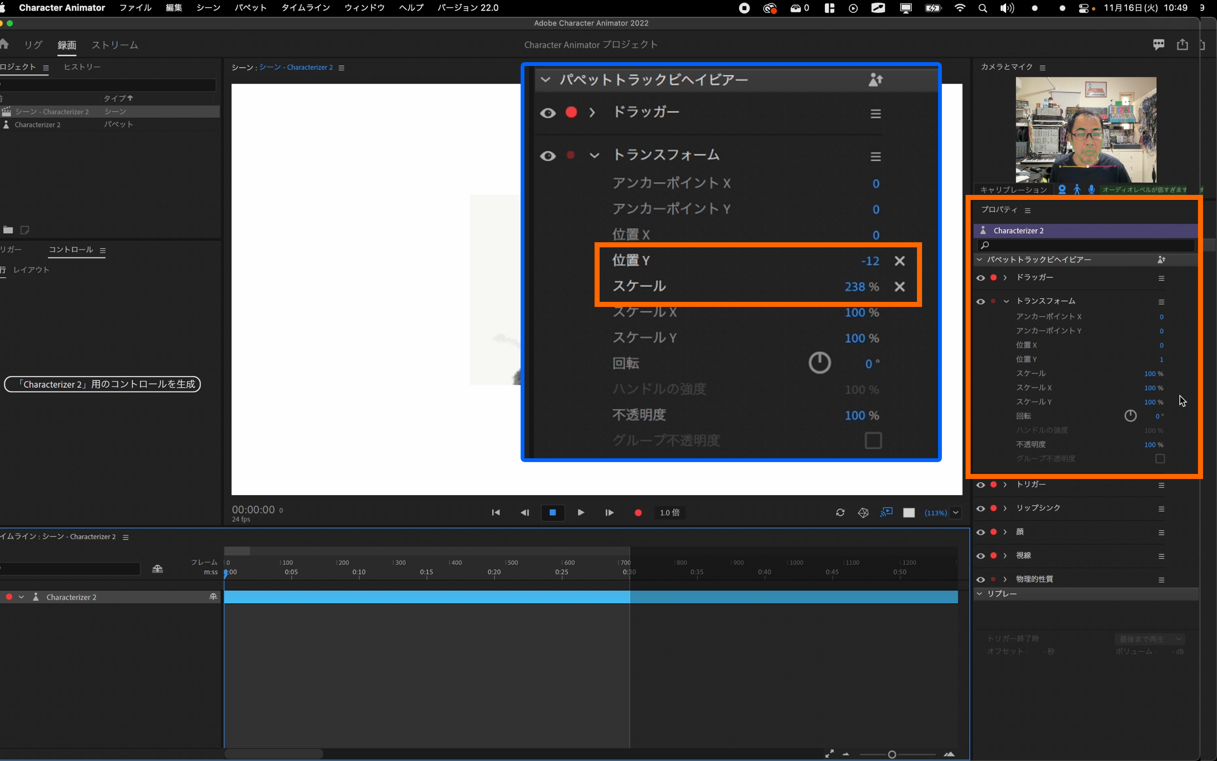
Task: Open the タイムライン menu in menu bar
Action: pyautogui.click(x=305, y=8)
